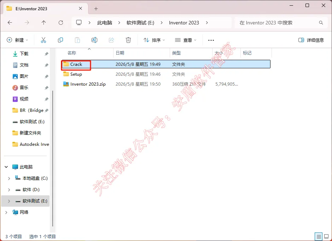
Task: Click the Share icon in toolbar
Action: pyautogui.click(x=111, y=40)
